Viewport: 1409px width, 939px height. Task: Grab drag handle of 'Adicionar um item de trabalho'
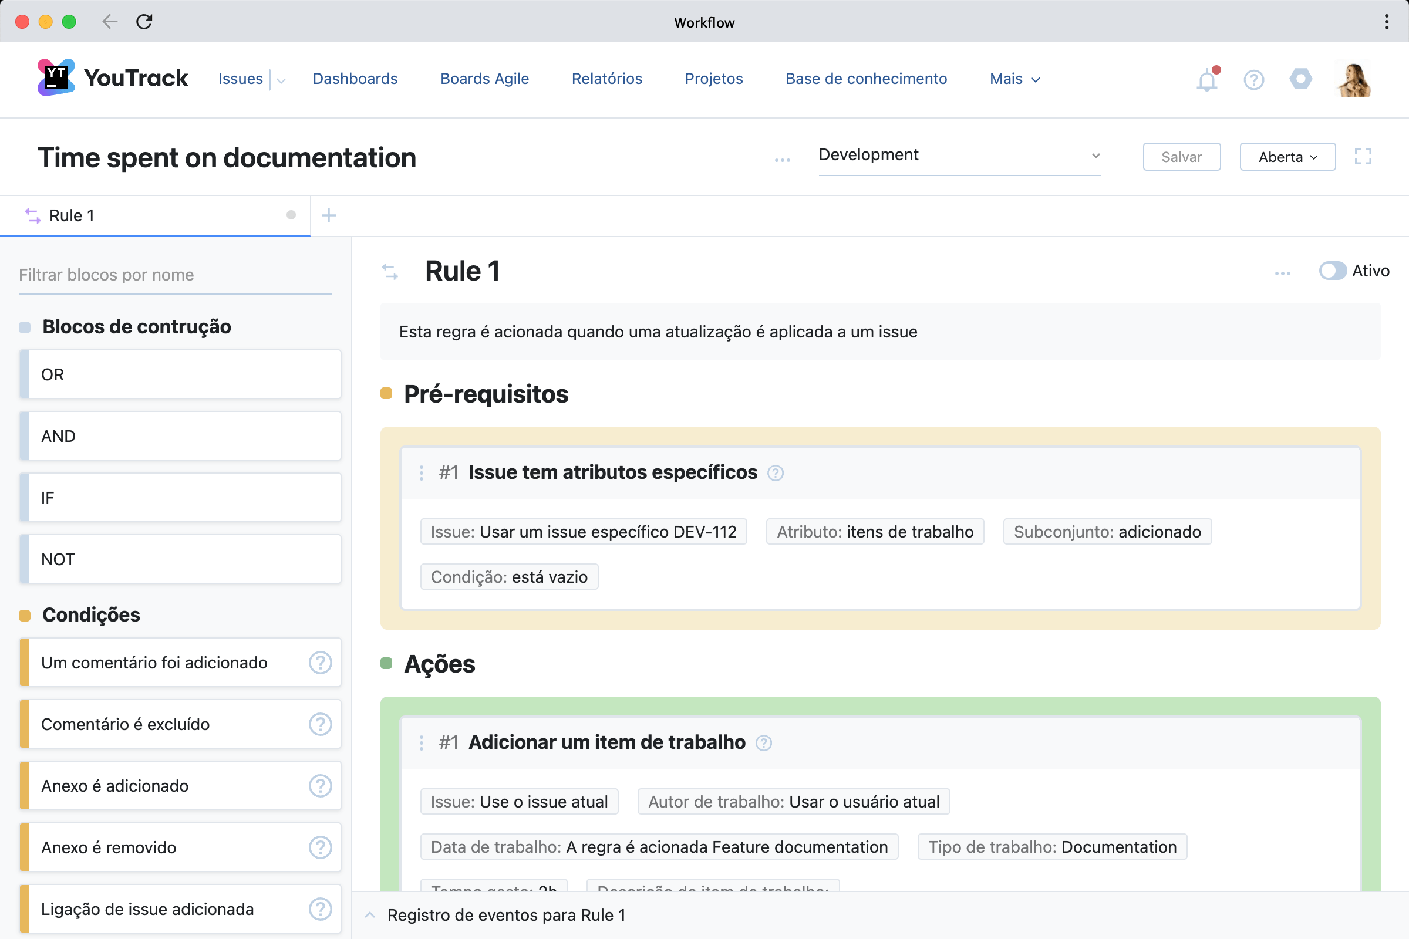tap(422, 742)
